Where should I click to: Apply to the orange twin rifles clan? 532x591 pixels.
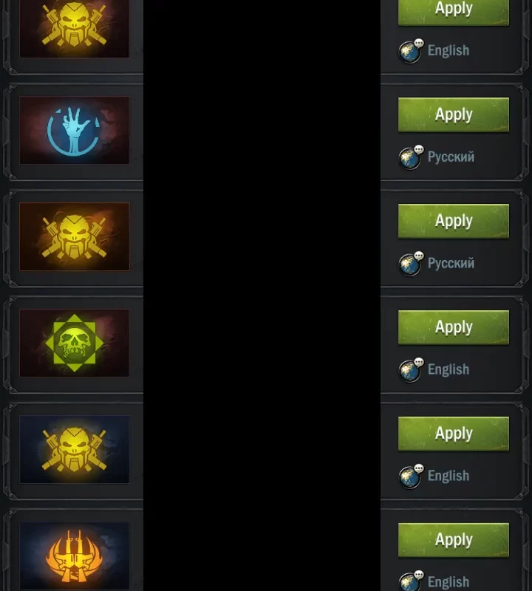click(x=454, y=540)
